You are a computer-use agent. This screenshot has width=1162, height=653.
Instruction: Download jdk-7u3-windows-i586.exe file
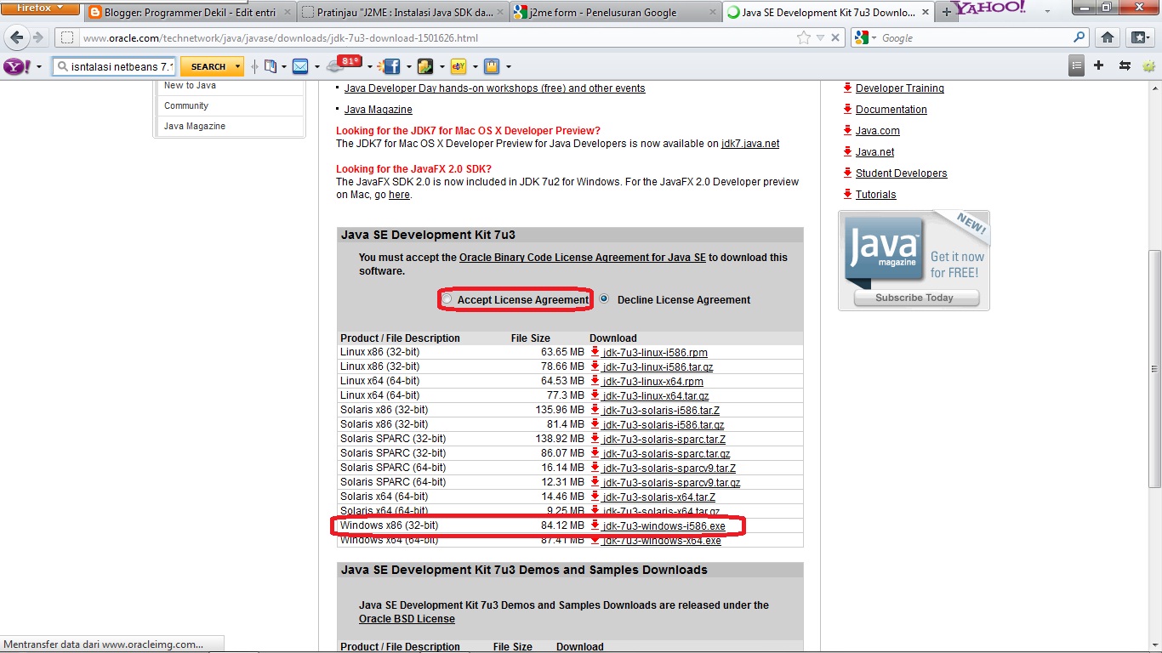(x=664, y=526)
